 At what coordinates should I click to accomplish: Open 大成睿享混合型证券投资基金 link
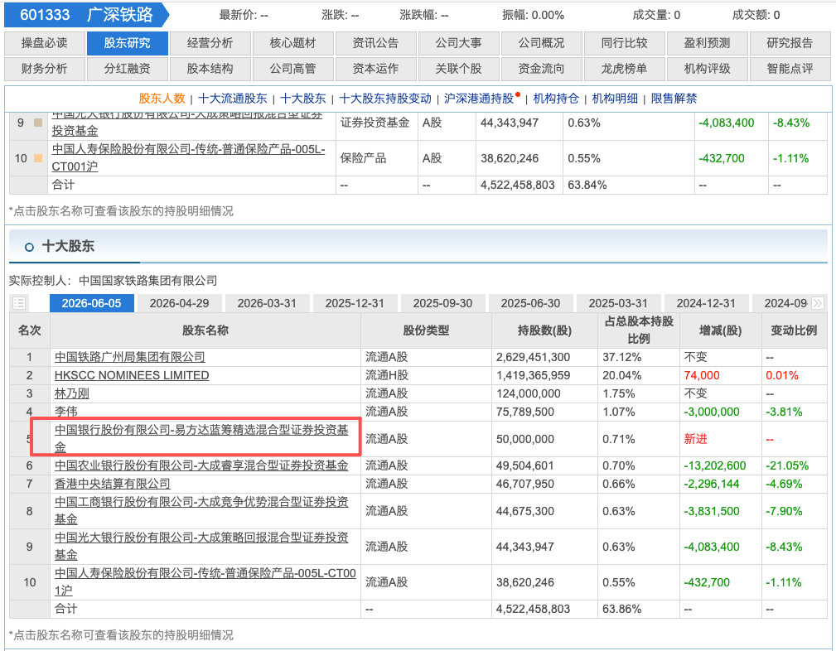tap(201, 465)
